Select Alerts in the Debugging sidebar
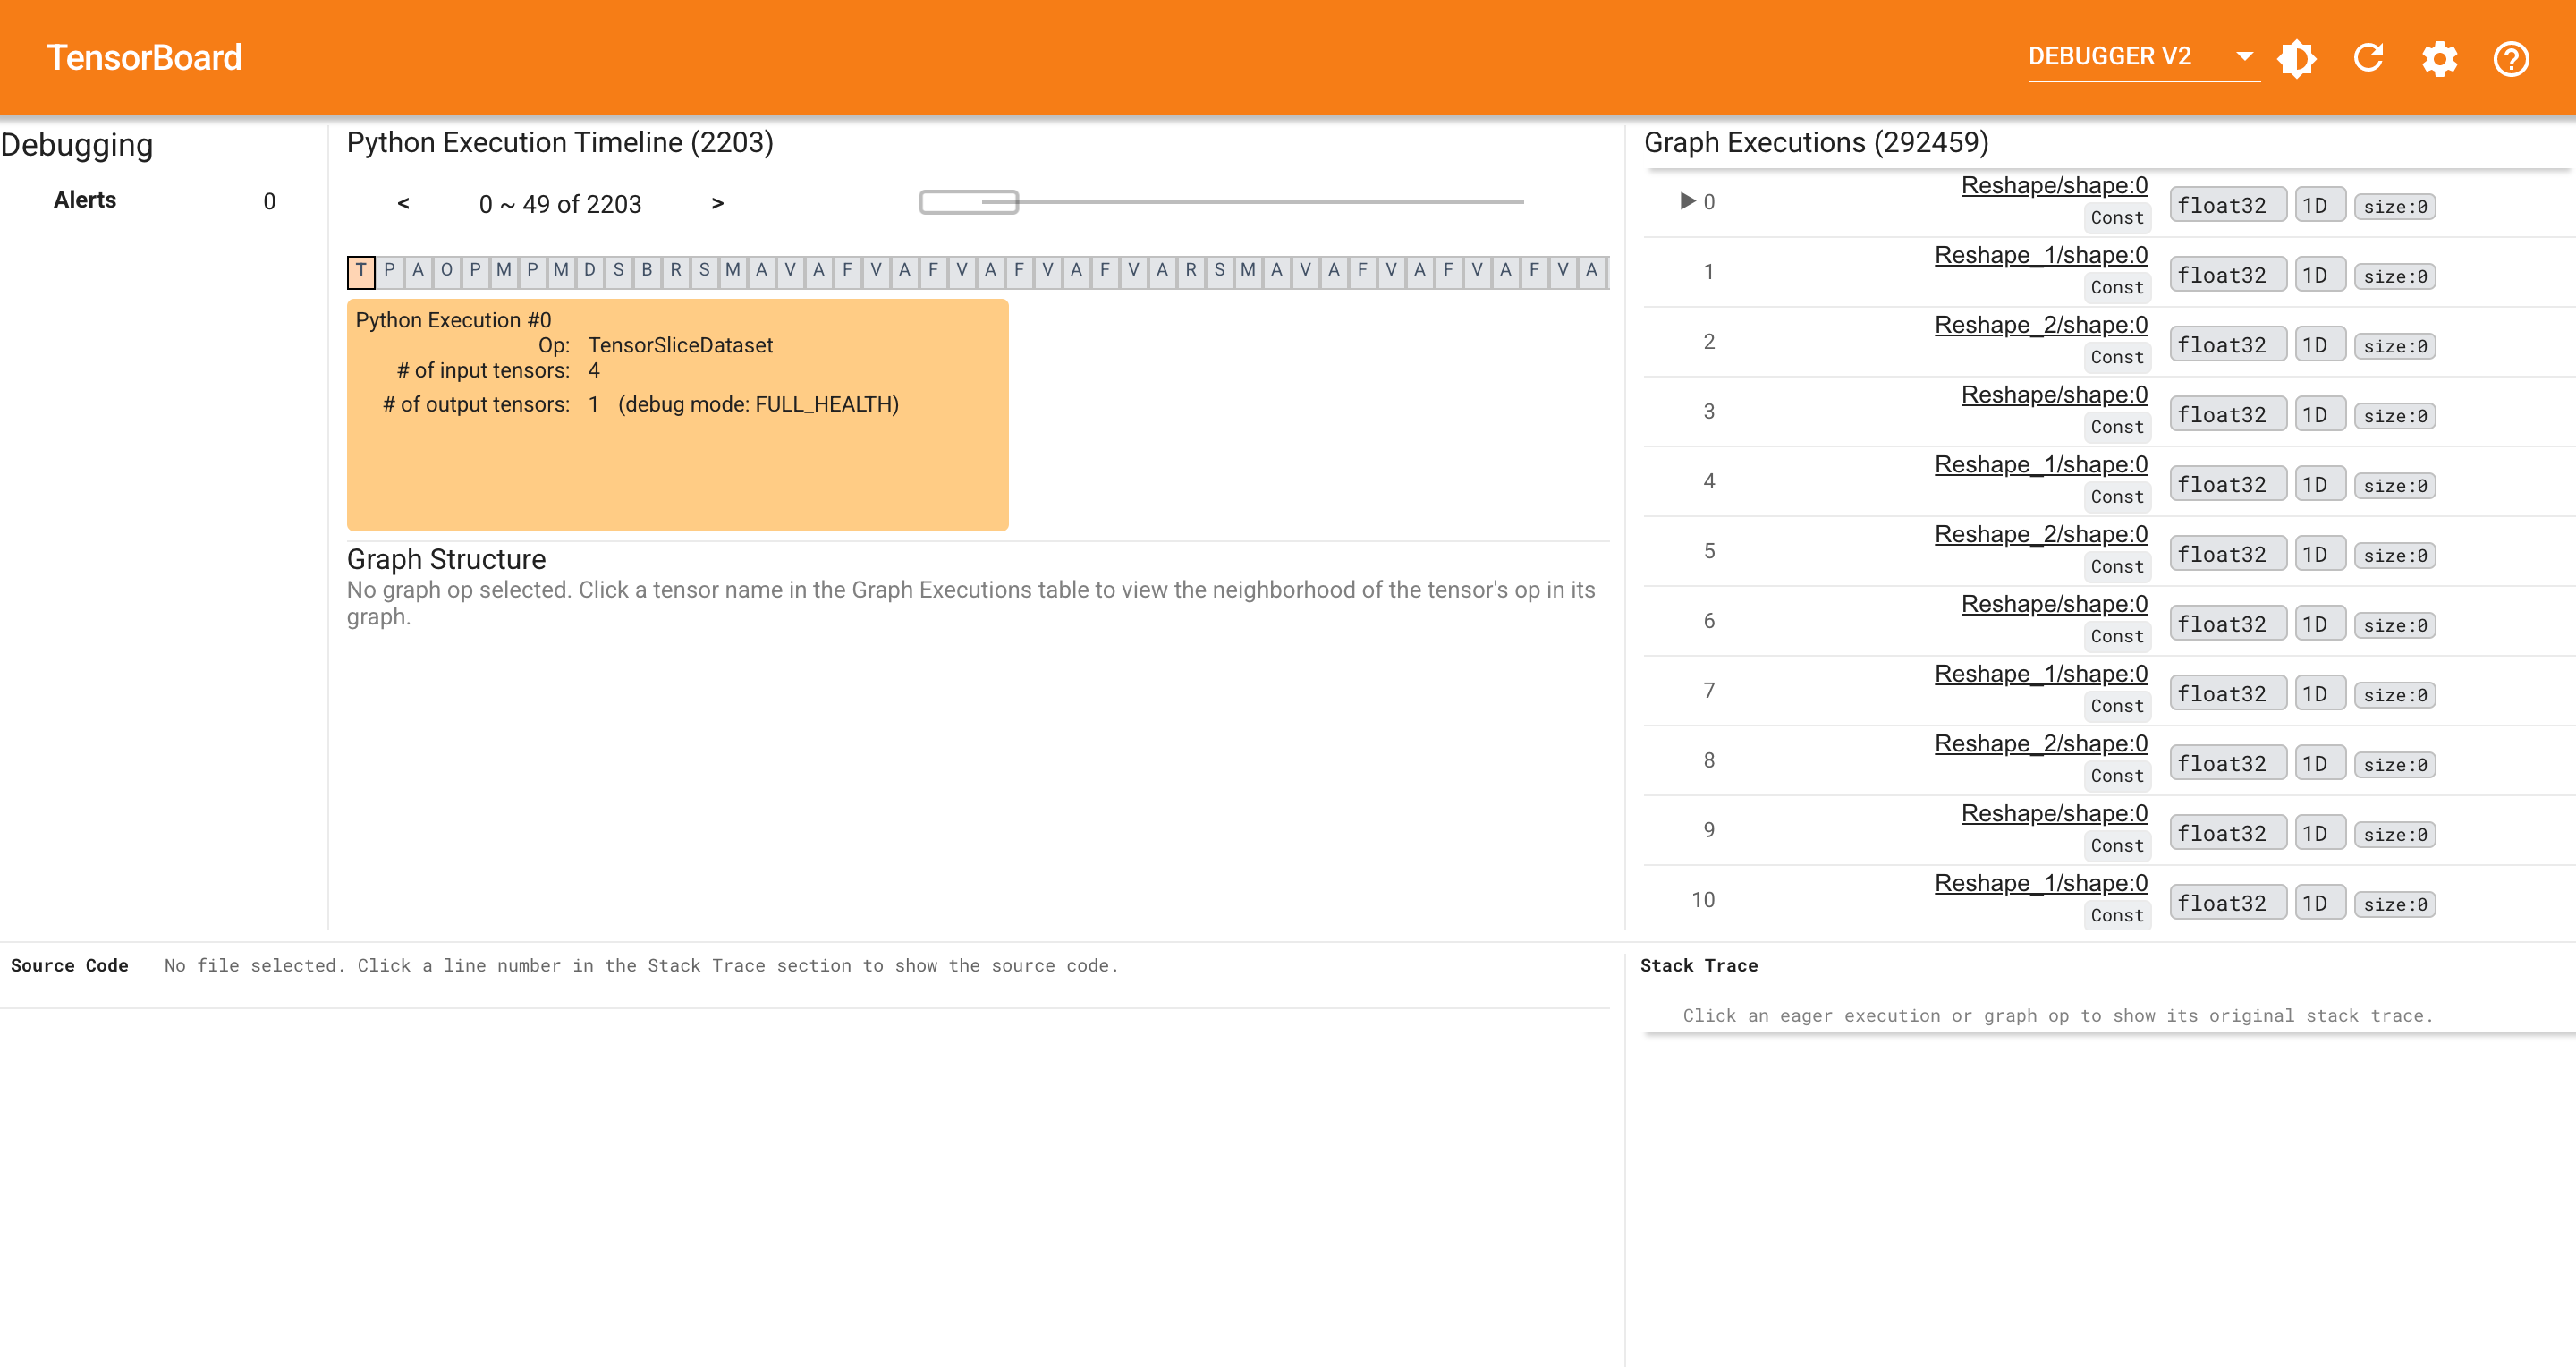The width and height of the screenshot is (2576, 1367). pos(84,199)
